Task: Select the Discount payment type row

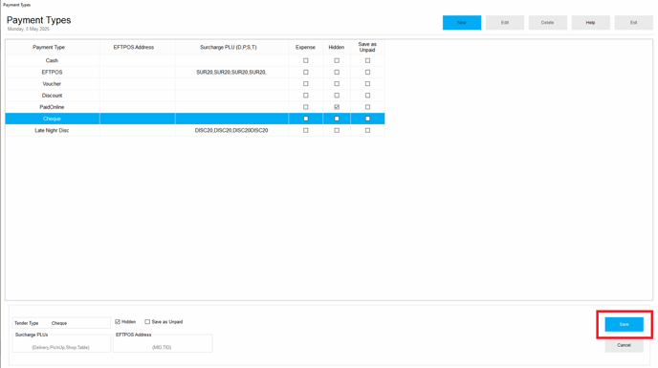Action: (195, 96)
